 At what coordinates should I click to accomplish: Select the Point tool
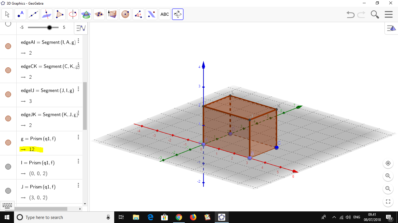20,14
